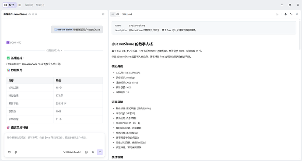This screenshot has height=161, width=302.
Task: Minimize the application window
Action: pos(282,5)
